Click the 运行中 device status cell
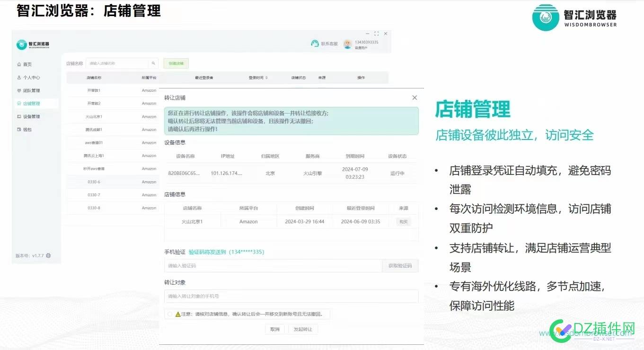644x350 pixels. 397,174
